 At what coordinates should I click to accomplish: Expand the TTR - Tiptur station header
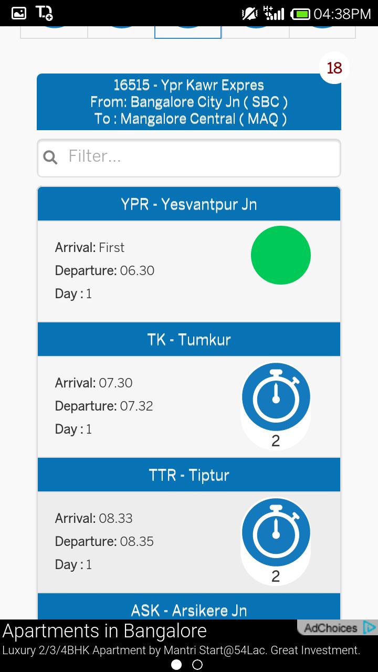click(188, 474)
